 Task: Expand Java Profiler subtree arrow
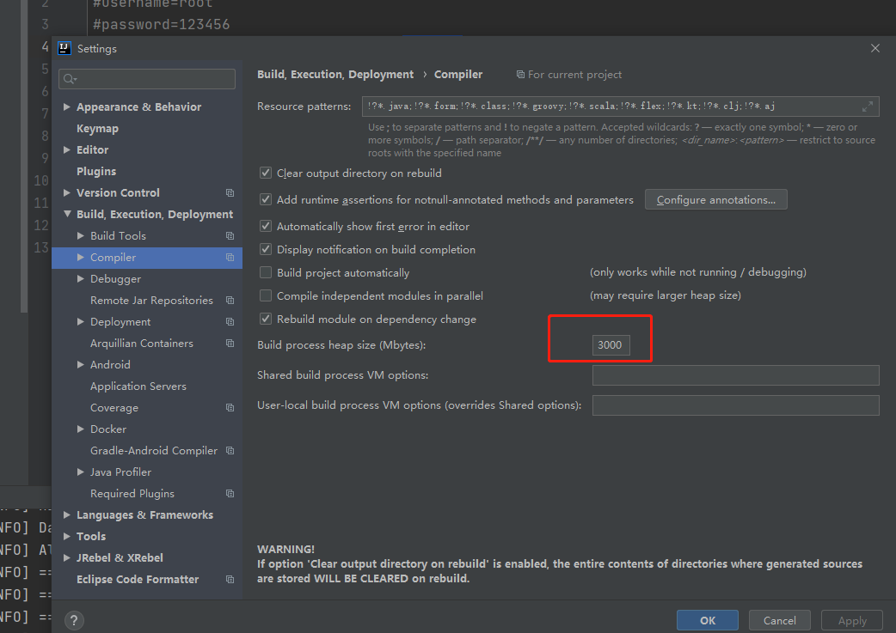[x=81, y=472]
